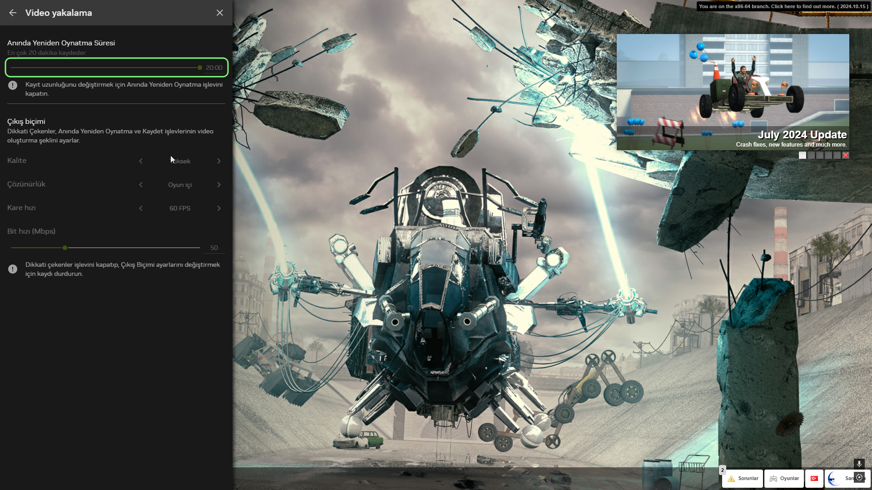Lower Kare hızı with left chevron

(x=141, y=208)
